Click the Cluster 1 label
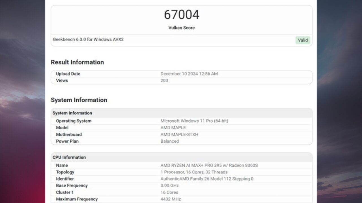Screen dimensions: 362x203 pyautogui.click(x=65, y=192)
